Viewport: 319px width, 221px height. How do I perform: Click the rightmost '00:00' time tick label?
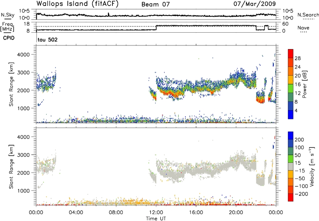276,213
